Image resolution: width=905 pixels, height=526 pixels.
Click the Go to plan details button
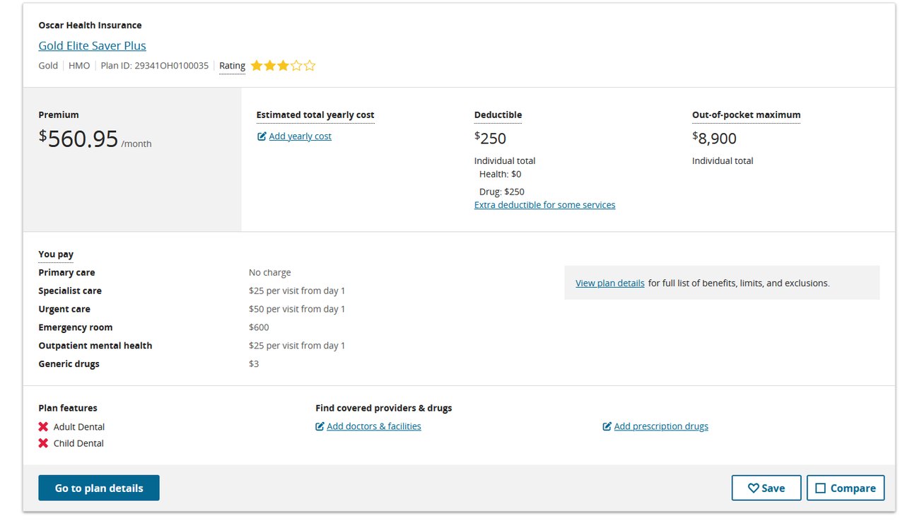click(99, 488)
